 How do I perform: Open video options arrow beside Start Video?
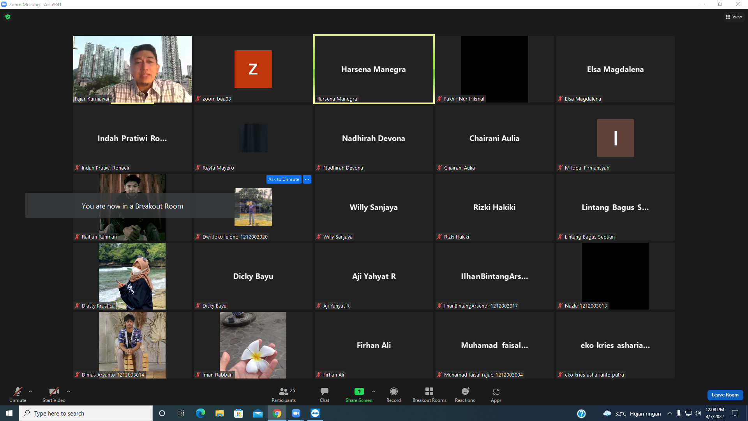(x=69, y=391)
